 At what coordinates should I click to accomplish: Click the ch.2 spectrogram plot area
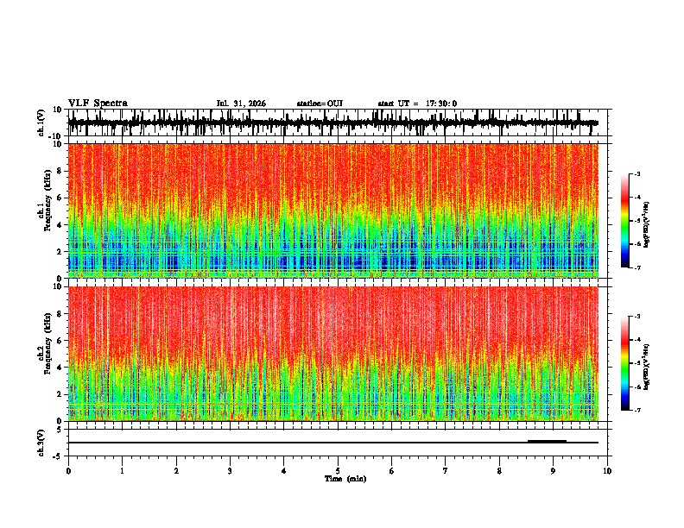point(333,354)
